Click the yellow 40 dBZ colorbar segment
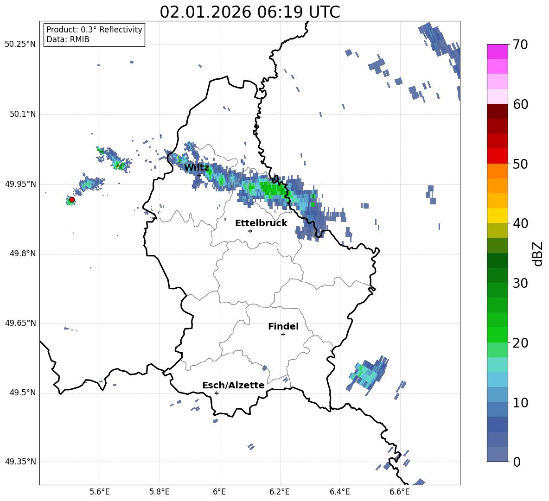This screenshot has width=549, height=501. coord(497,216)
